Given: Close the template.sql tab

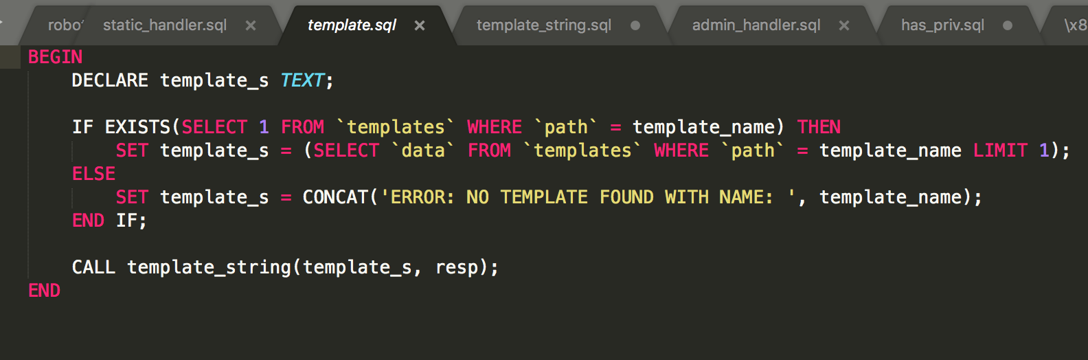Looking at the screenshot, I should [x=420, y=25].
